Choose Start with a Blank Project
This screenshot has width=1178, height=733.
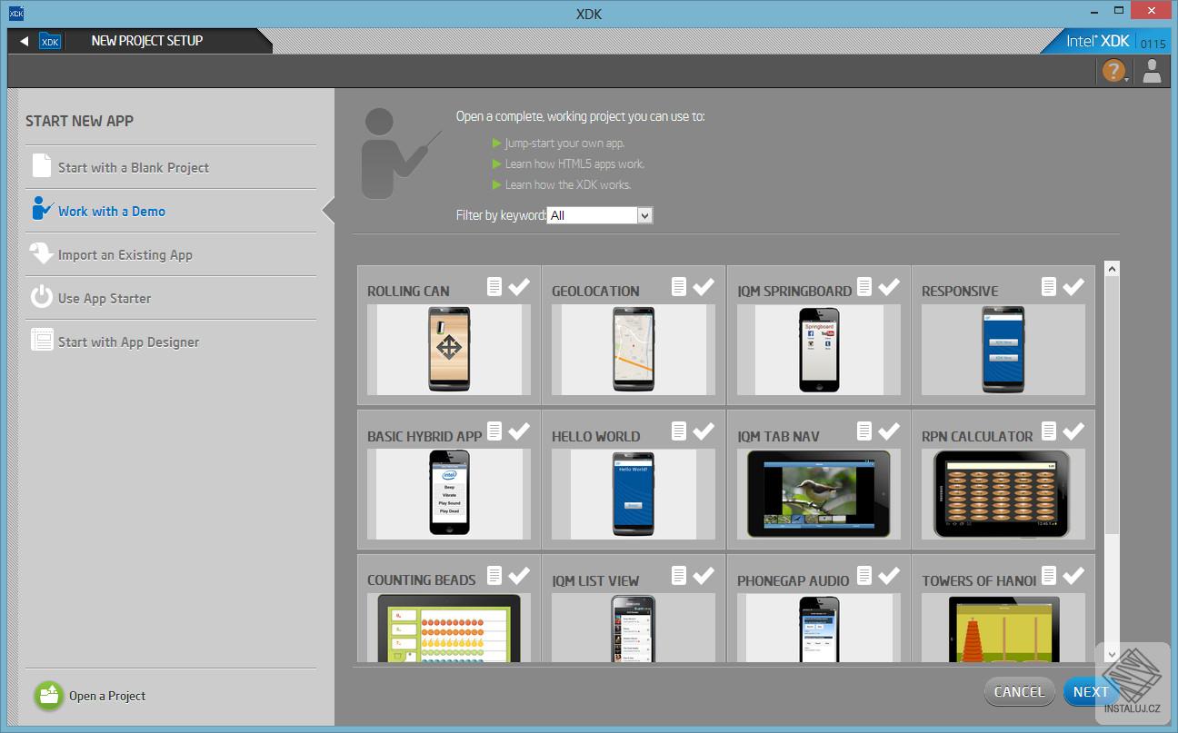click(x=133, y=168)
